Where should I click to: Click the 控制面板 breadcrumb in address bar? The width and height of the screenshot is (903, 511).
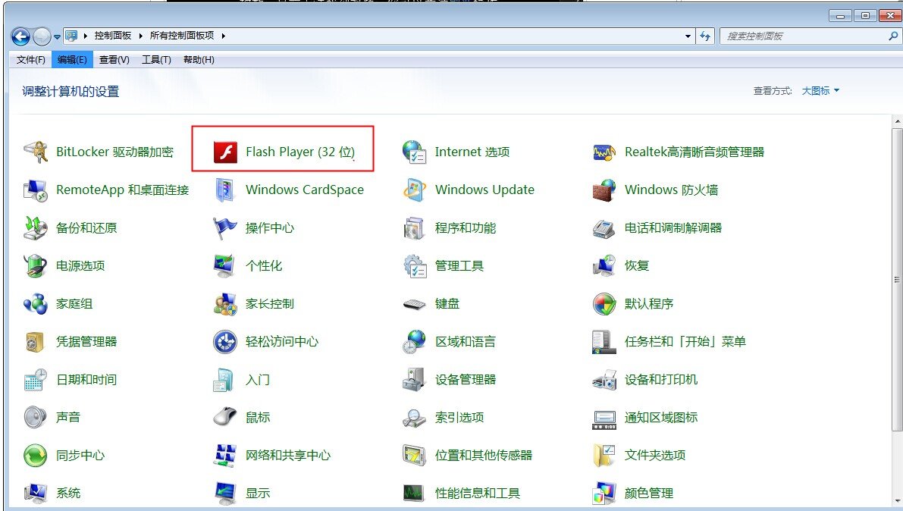(x=112, y=36)
